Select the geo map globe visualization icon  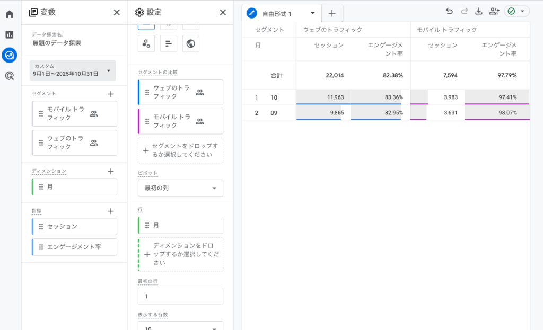pos(191,44)
